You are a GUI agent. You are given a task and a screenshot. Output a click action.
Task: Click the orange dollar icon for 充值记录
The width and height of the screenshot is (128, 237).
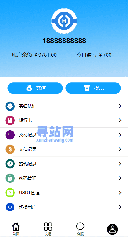[x=10, y=149]
